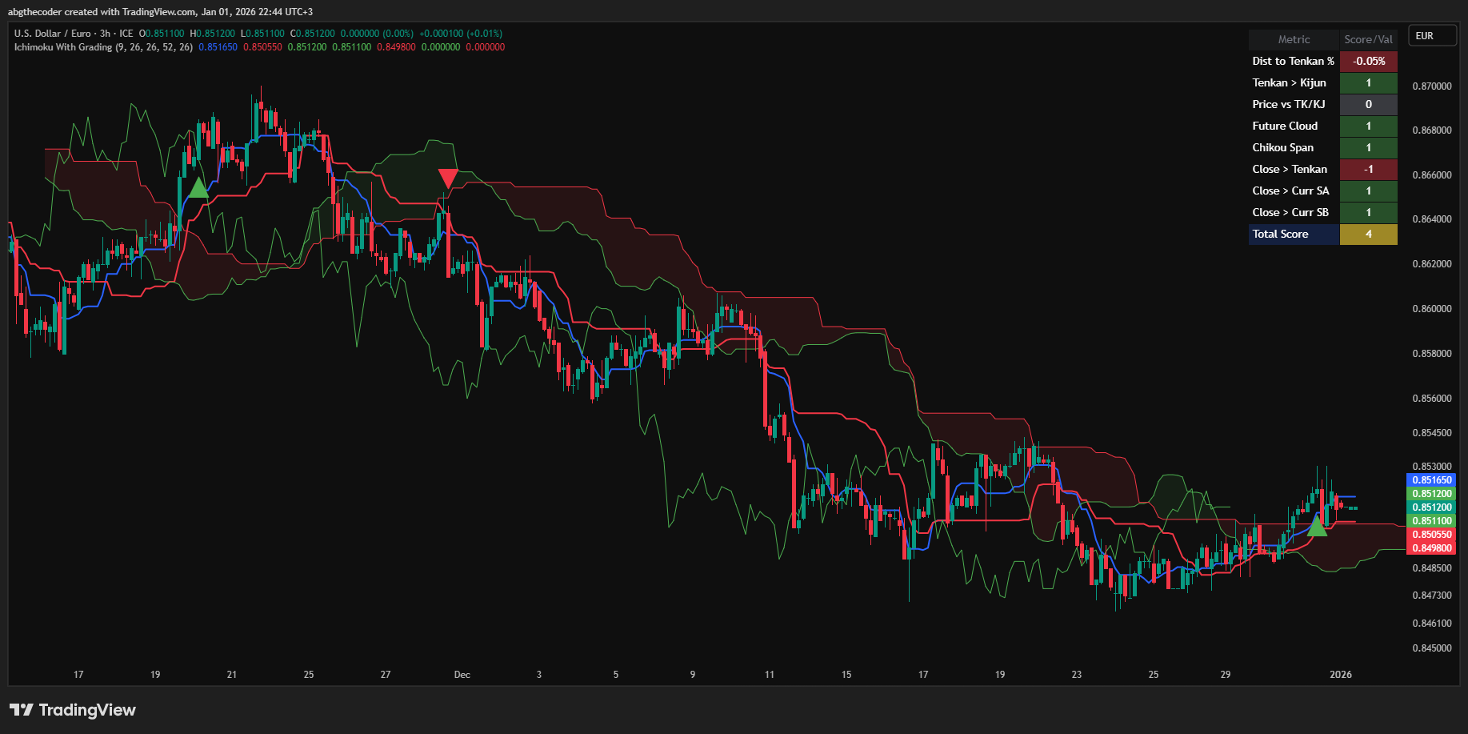Click the '15' date on time axis
This screenshot has width=1468, height=734.
pos(846,675)
